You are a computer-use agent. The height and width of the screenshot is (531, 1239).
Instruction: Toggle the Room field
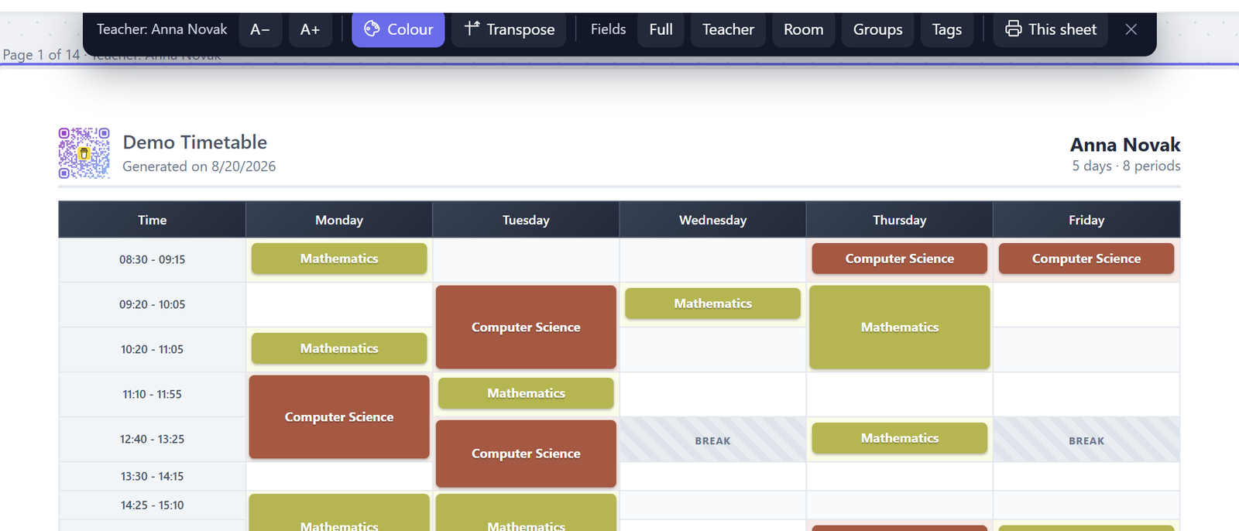point(803,29)
